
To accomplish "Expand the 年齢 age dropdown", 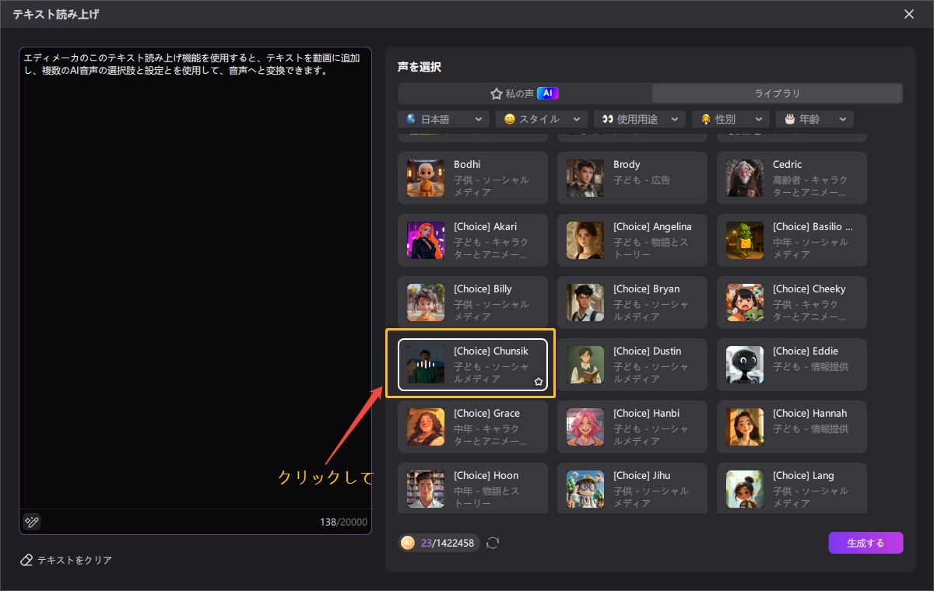I will tap(815, 119).
